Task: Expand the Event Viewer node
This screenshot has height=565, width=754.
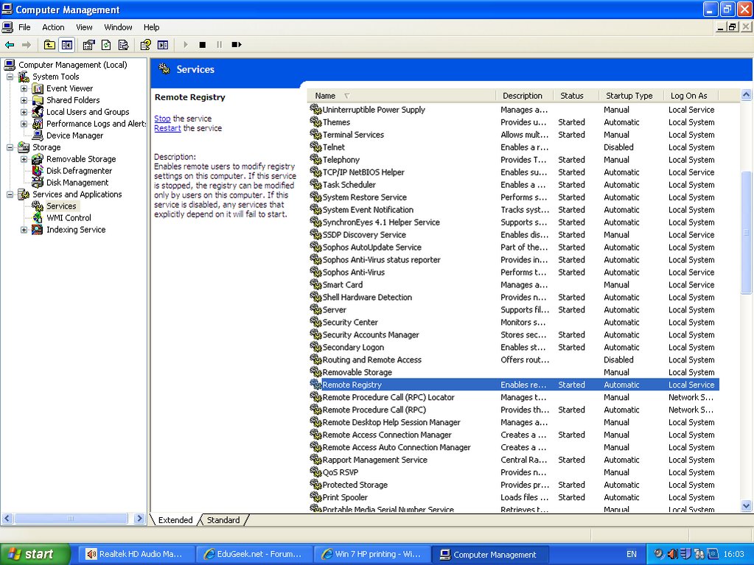Action: tap(24, 88)
